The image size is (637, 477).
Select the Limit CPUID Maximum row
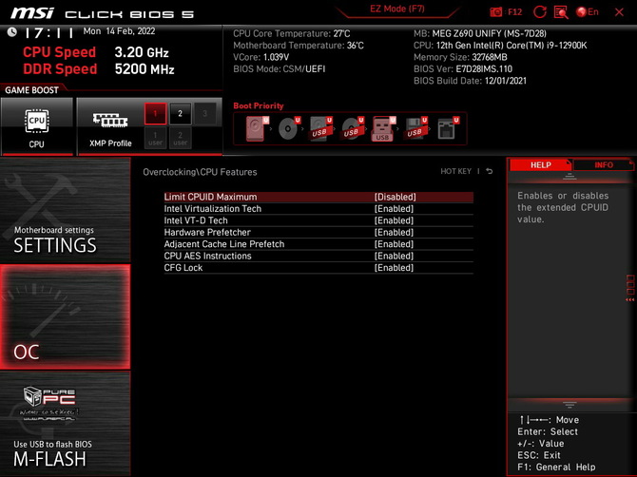click(318, 197)
